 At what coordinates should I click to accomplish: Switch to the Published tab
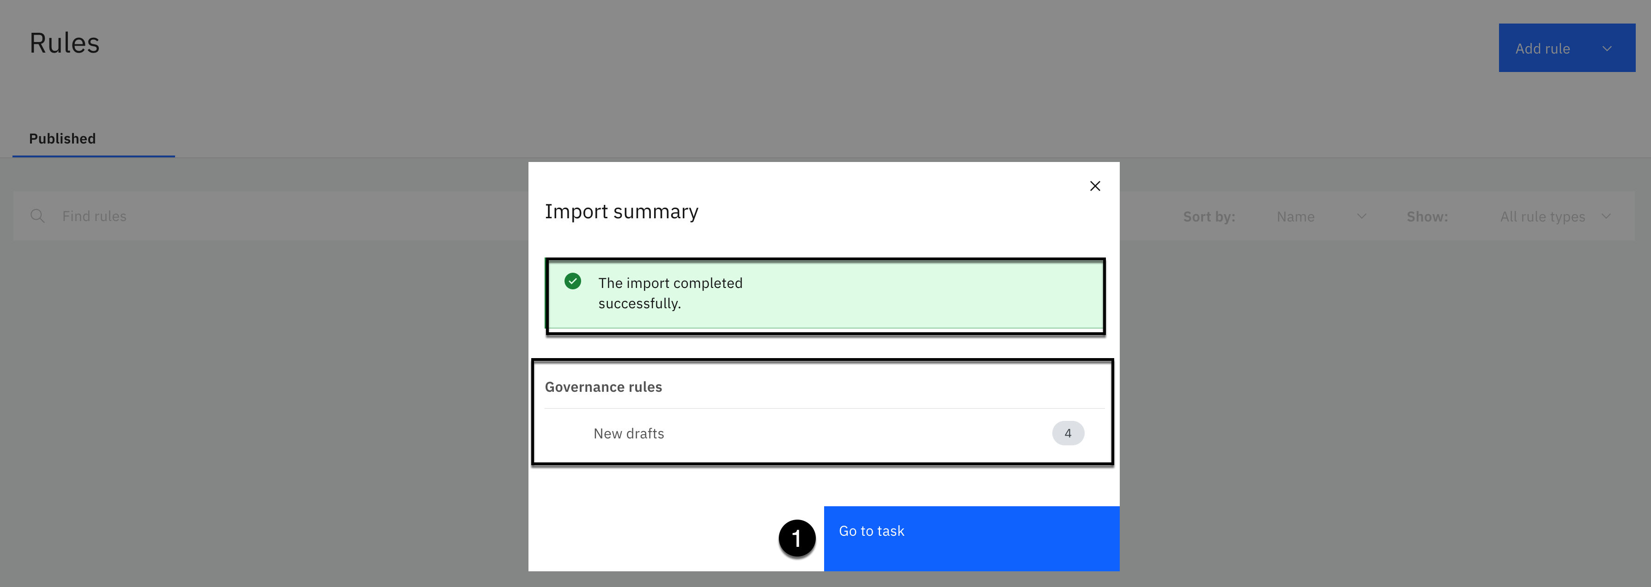62,139
